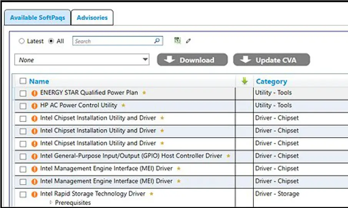
Task: Select the Intel Rapid Storage Technology Driver text
Action: pos(93,194)
